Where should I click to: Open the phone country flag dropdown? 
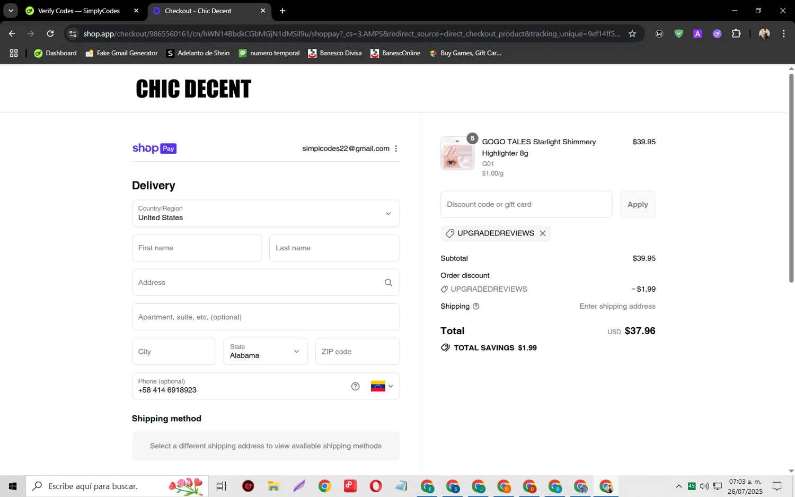pos(382,386)
